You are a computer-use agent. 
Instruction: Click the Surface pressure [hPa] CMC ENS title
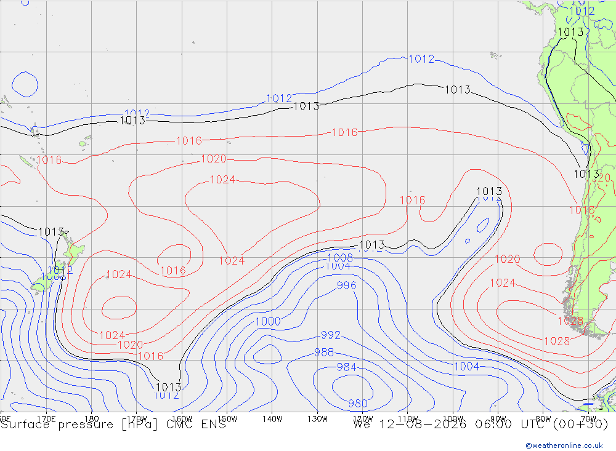click(113, 425)
